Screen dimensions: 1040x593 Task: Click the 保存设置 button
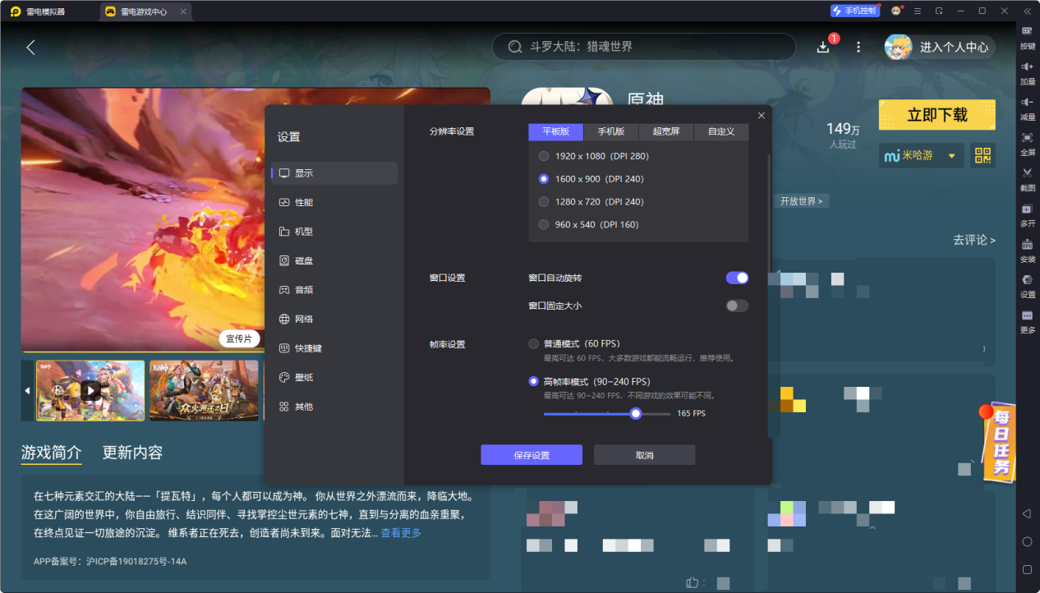pos(532,455)
